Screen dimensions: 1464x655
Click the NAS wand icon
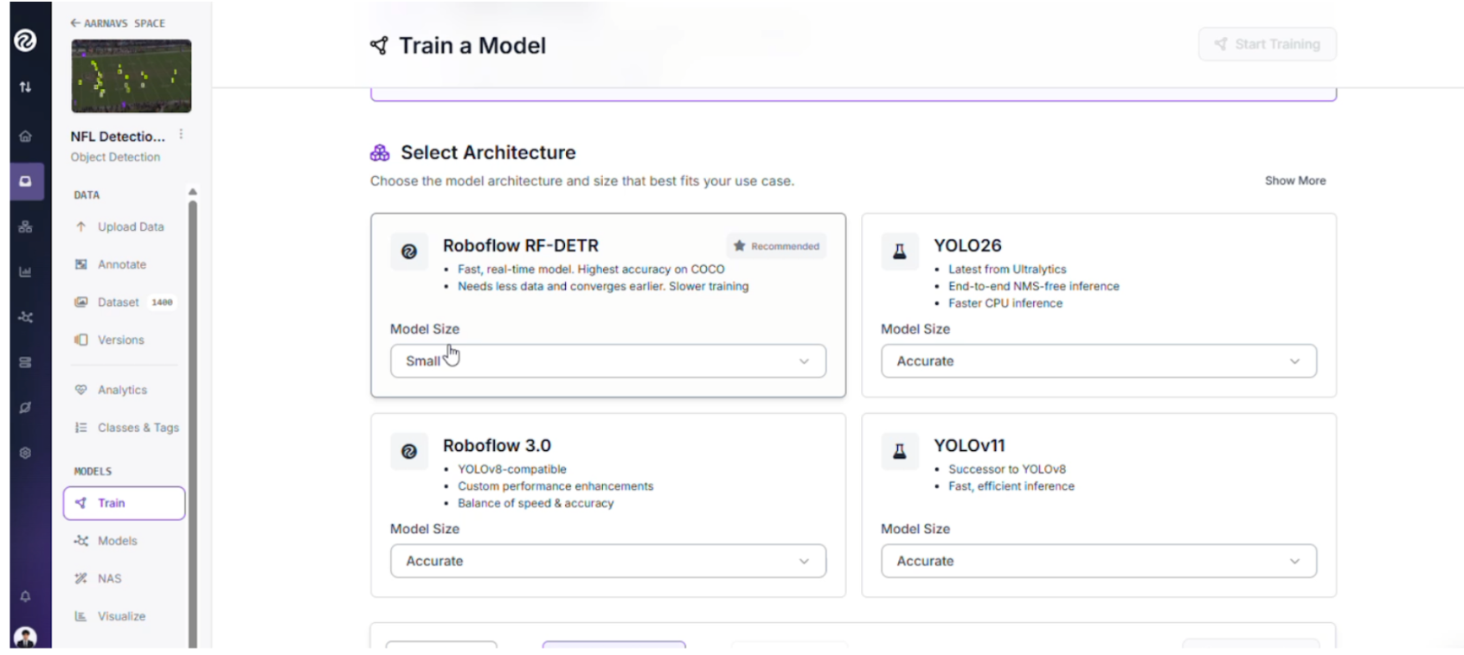(x=80, y=579)
